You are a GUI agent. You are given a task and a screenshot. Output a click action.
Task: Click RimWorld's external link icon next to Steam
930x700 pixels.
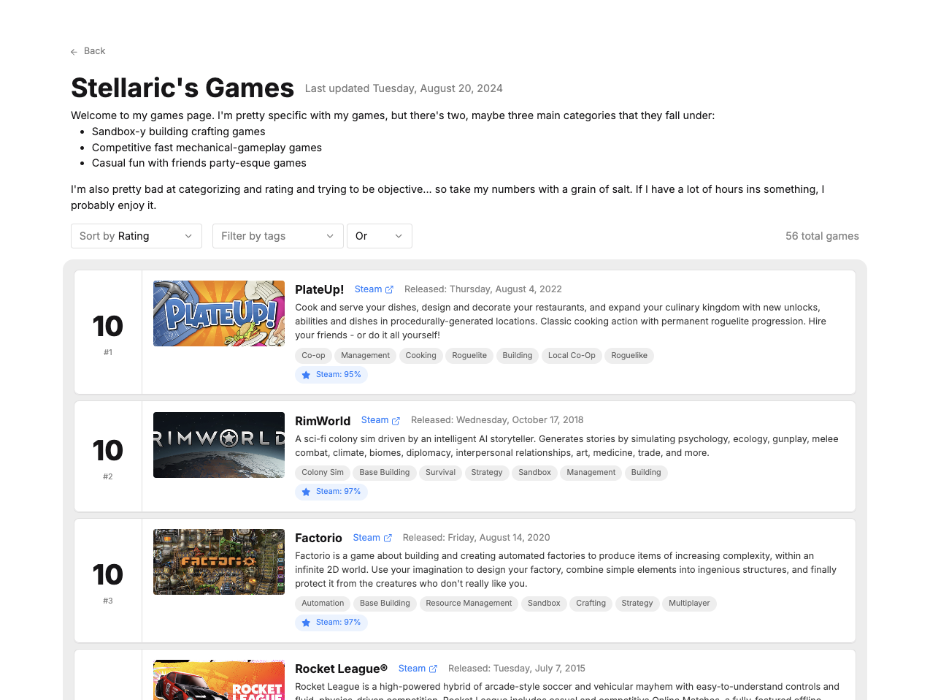[x=396, y=420]
